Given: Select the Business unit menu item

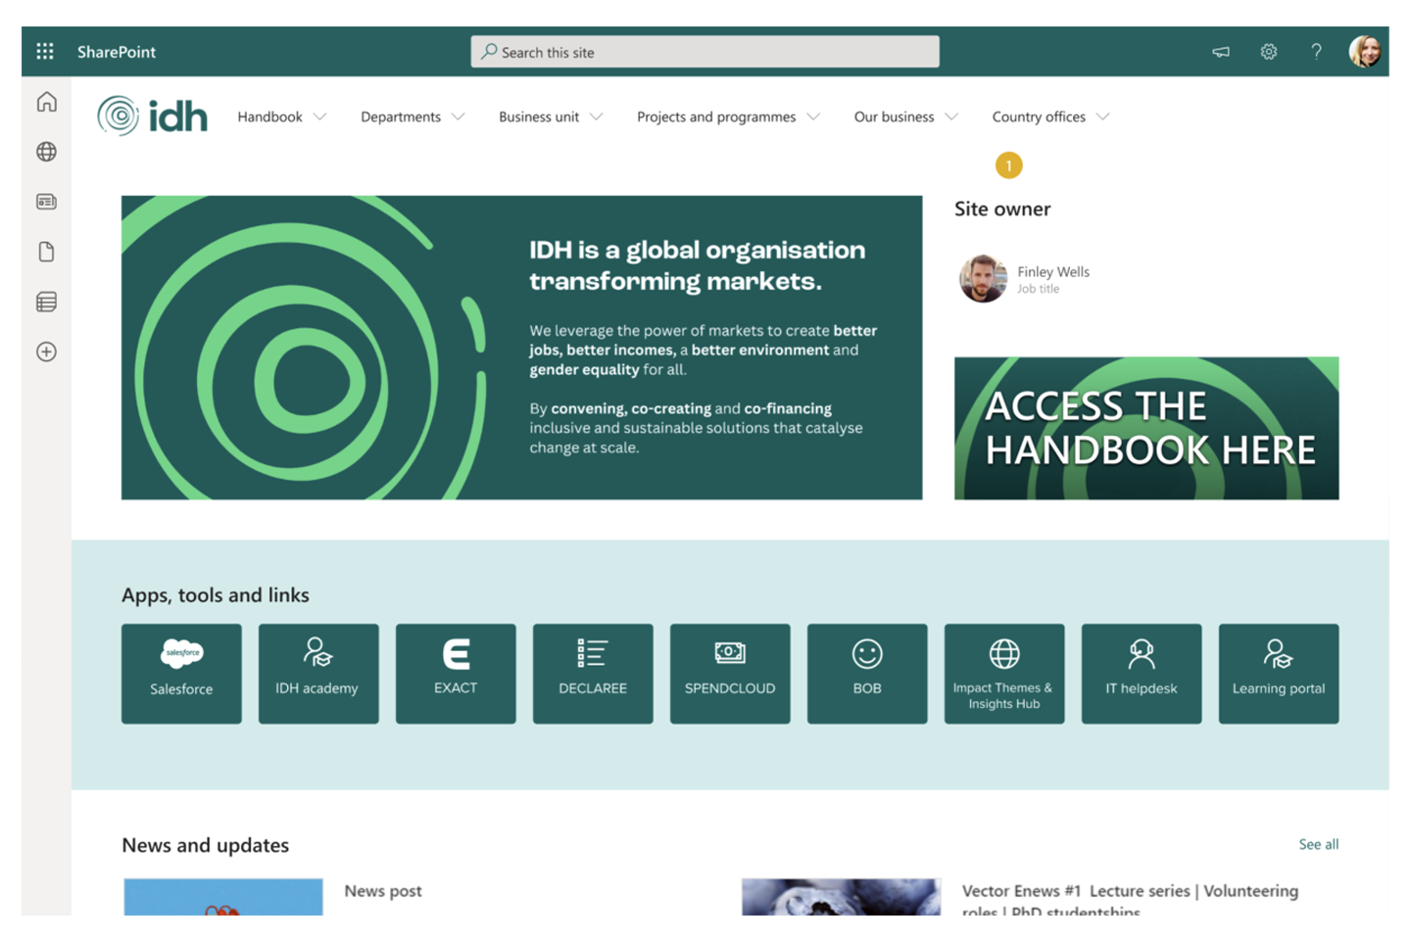Looking at the screenshot, I should tap(539, 117).
